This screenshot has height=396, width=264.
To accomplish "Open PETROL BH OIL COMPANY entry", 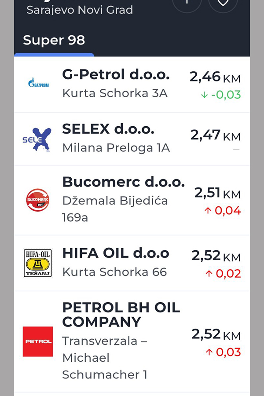I will click(121, 315).
